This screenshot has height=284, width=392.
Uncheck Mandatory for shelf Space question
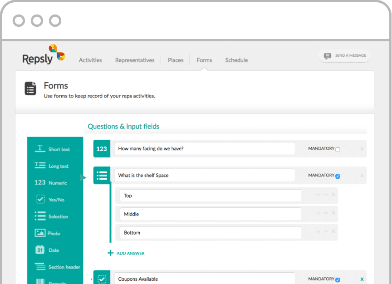[338, 176]
